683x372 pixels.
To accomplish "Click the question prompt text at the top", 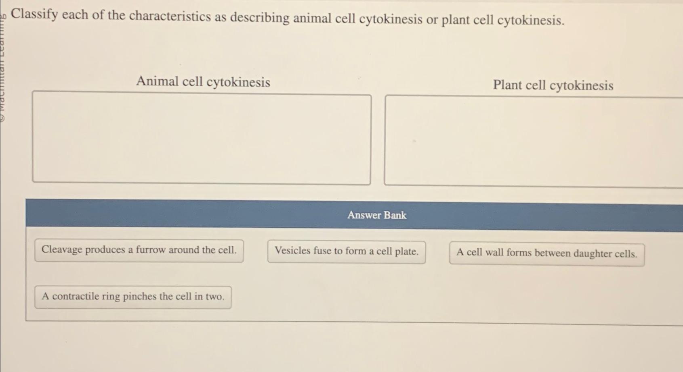I will [x=287, y=18].
